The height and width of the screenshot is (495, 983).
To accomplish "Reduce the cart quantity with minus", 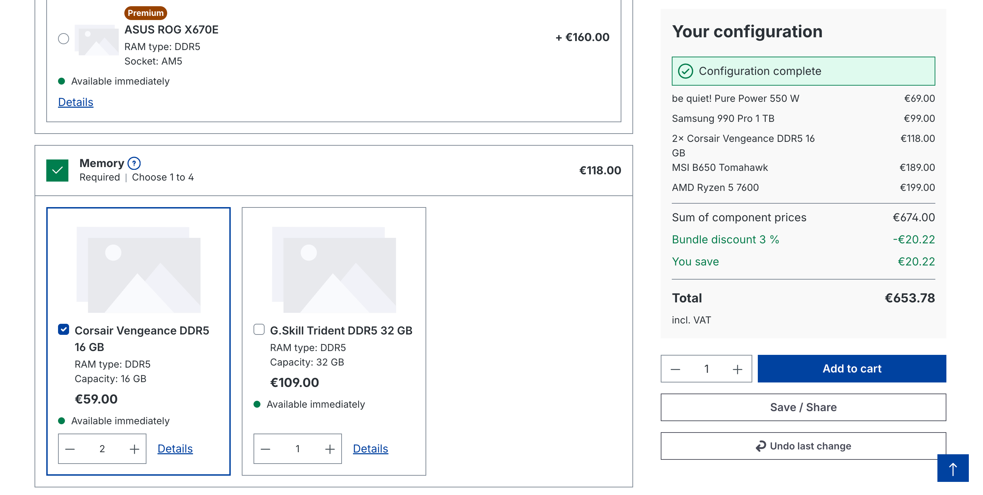I will 676,369.
